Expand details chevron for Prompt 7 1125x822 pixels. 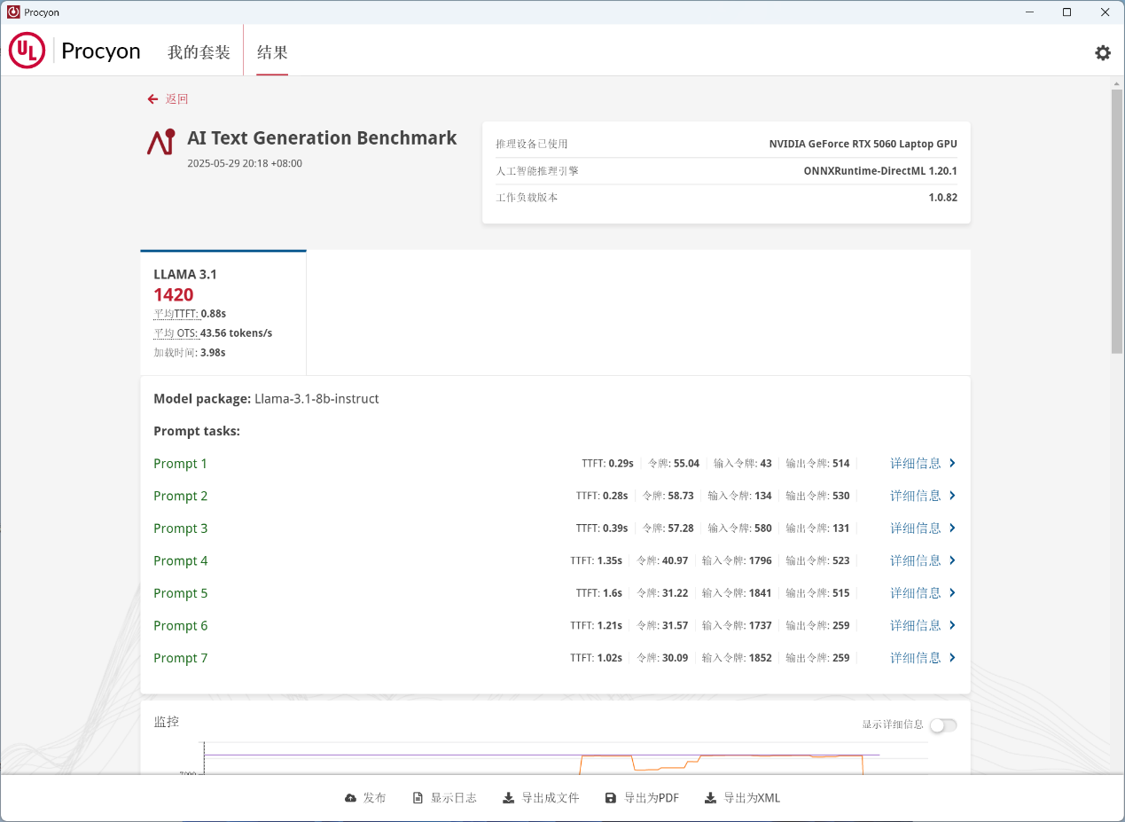(952, 658)
